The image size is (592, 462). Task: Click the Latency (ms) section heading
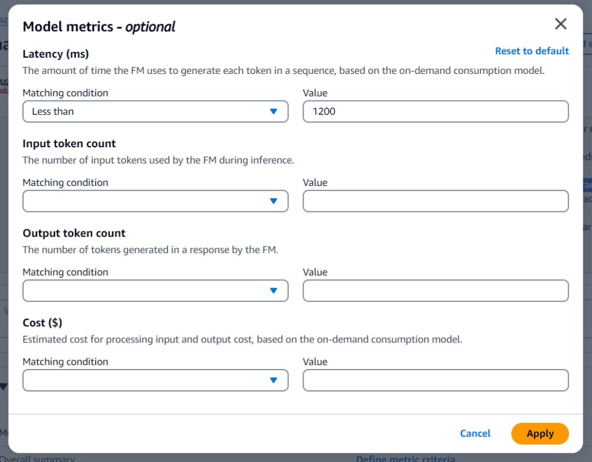click(x=55, y=54)
